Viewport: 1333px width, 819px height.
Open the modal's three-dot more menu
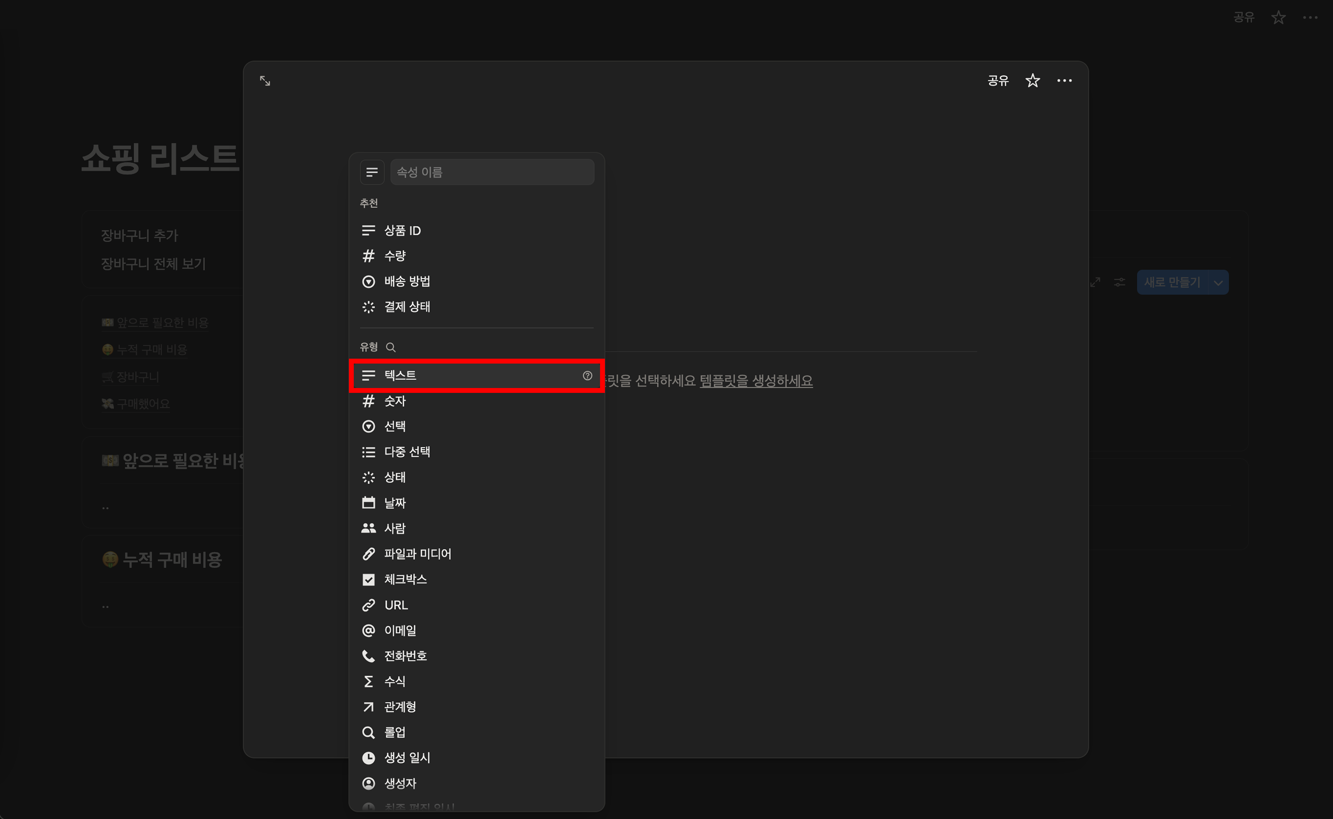[1064, 81]
